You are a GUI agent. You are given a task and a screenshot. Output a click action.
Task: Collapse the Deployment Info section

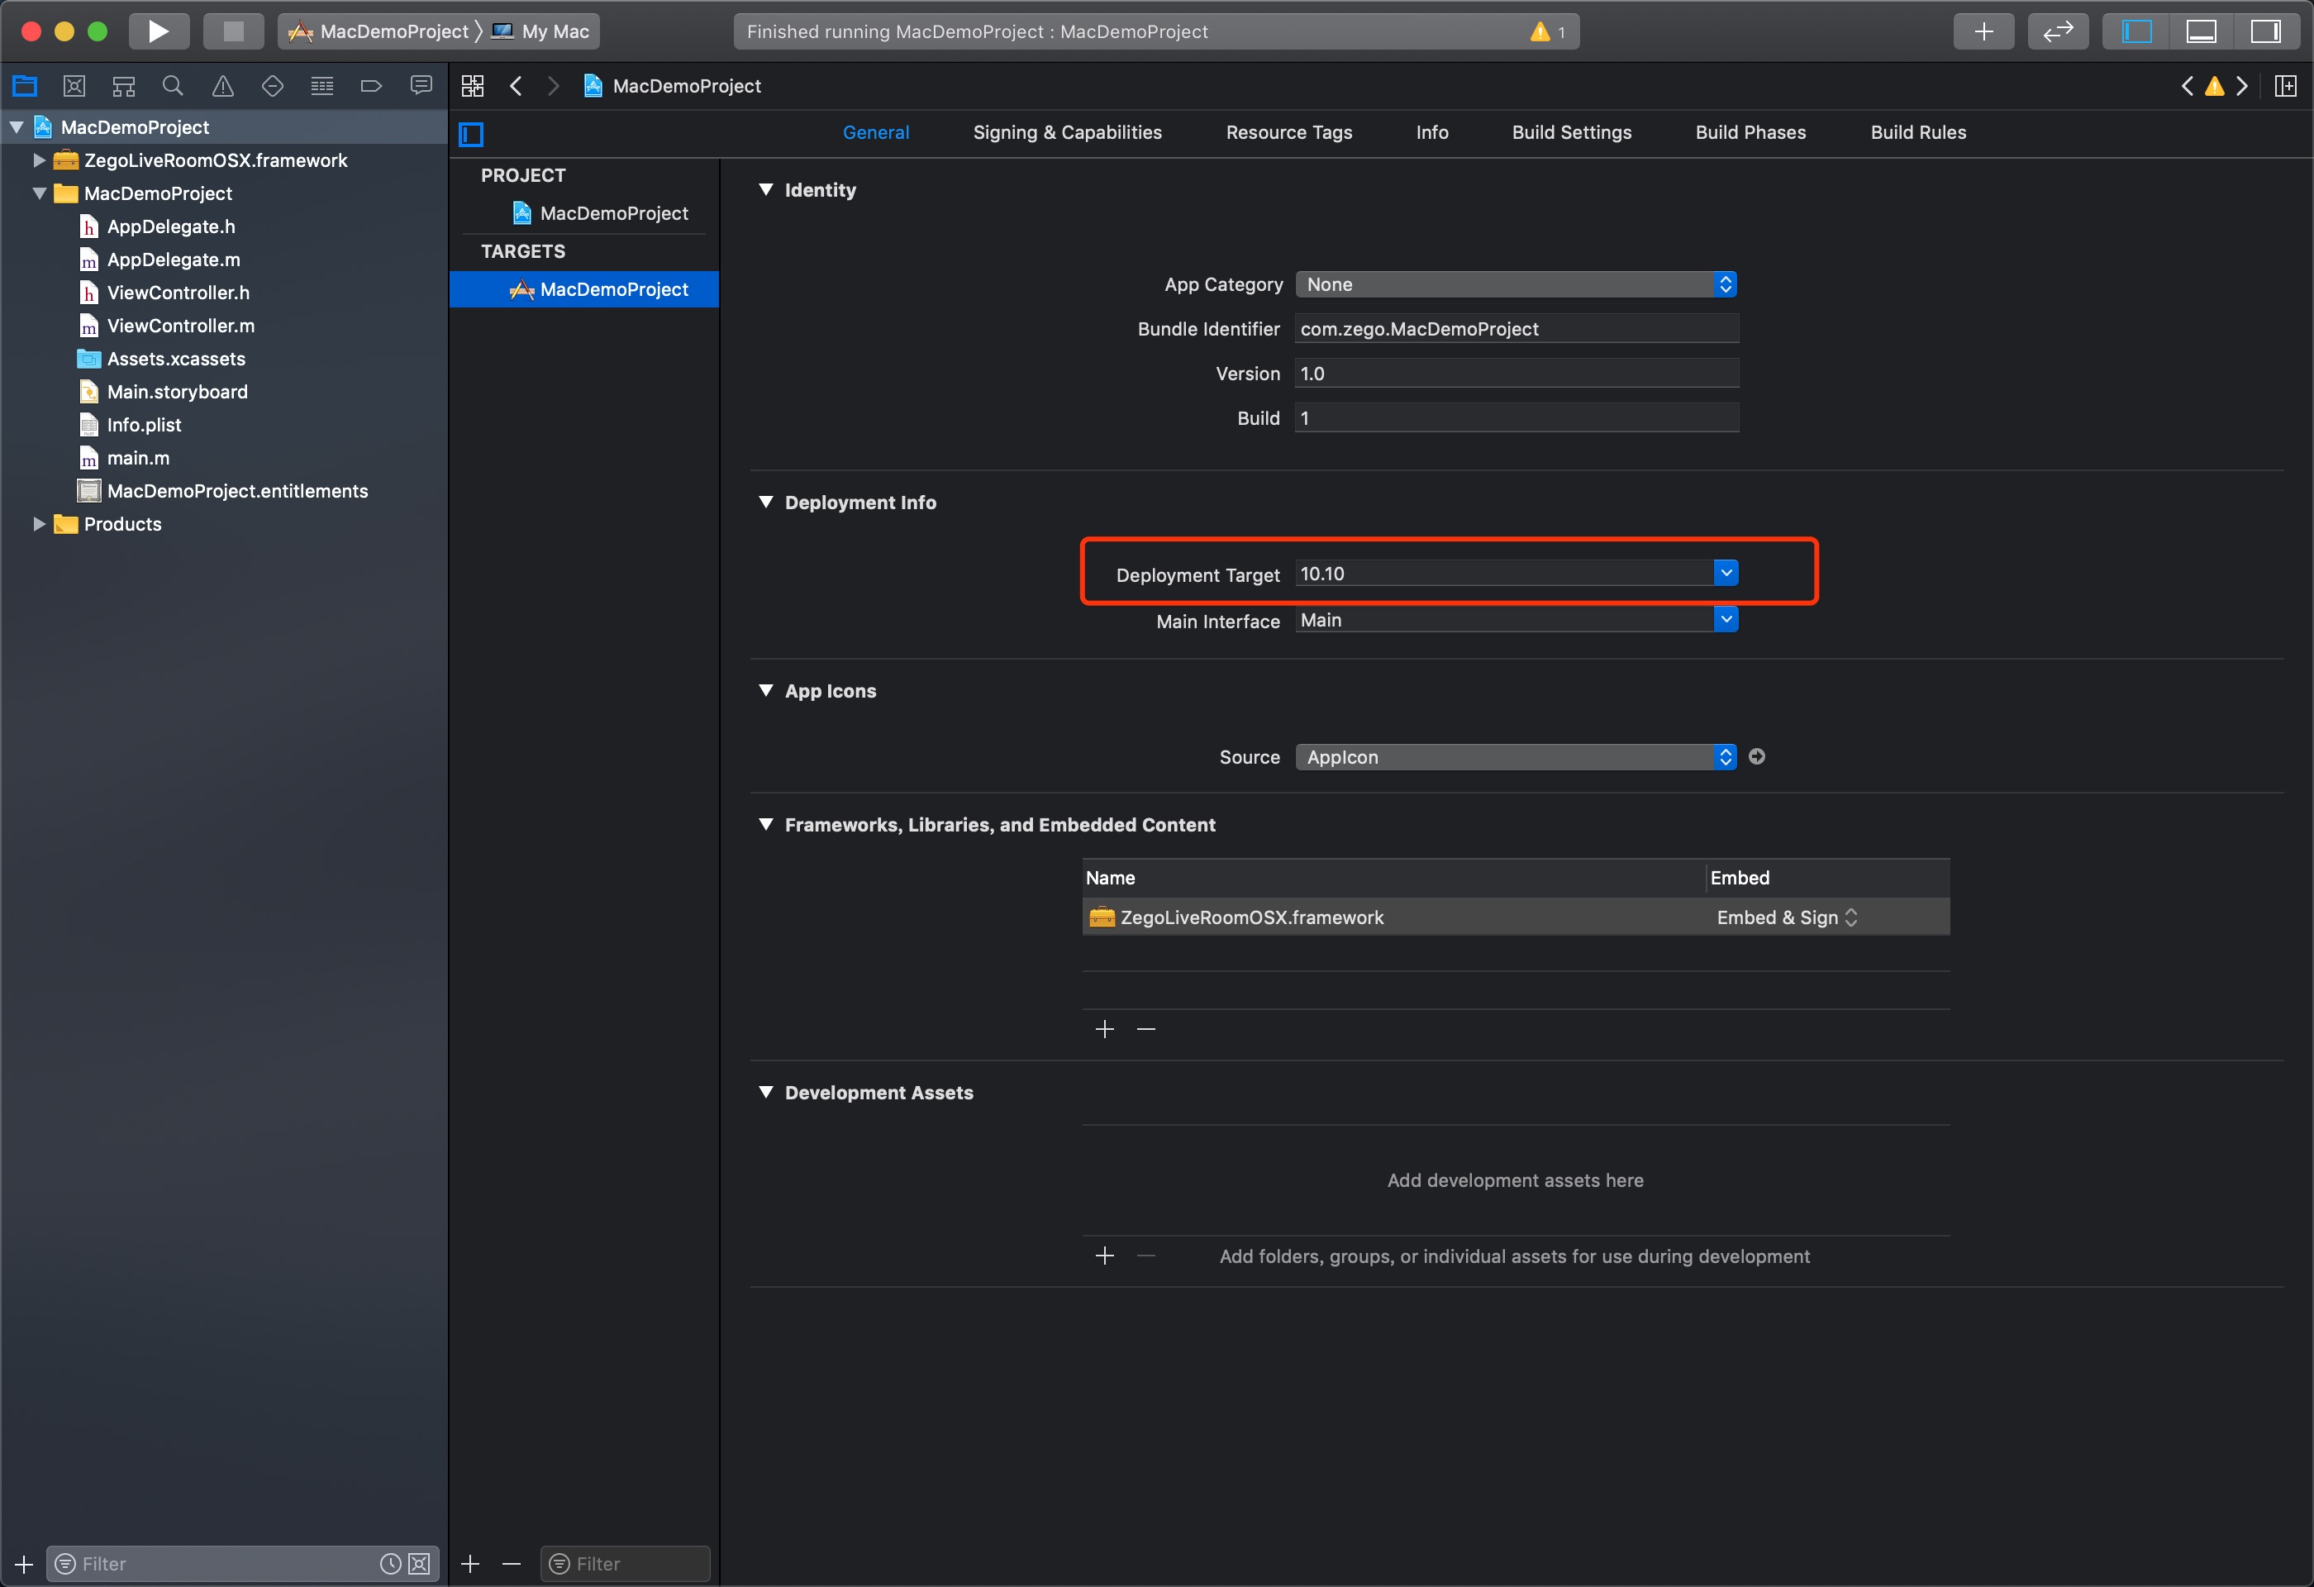tap(766, 502)
